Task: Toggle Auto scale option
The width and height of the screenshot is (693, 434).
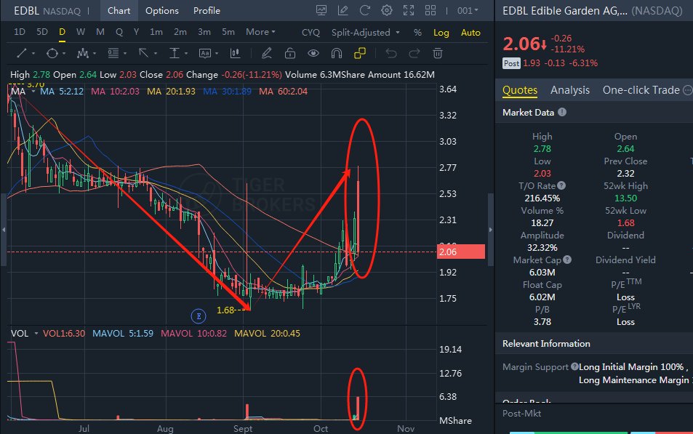Action: [470, 33]
